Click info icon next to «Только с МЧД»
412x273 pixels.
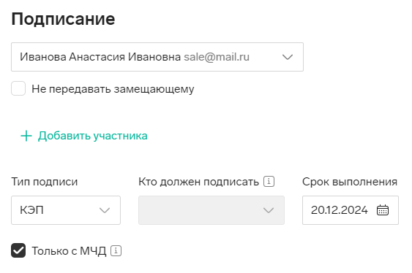coord(116,250)
